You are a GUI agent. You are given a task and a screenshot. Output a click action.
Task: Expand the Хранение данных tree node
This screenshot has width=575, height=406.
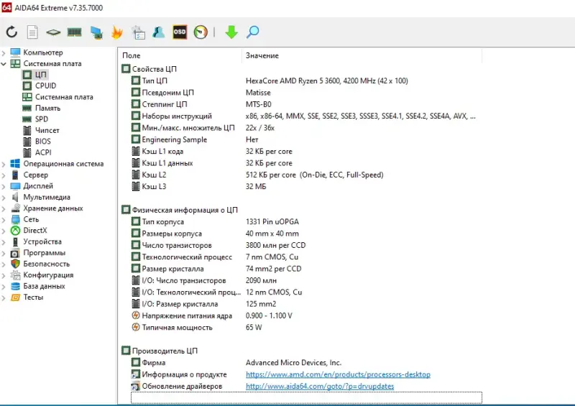4,208
